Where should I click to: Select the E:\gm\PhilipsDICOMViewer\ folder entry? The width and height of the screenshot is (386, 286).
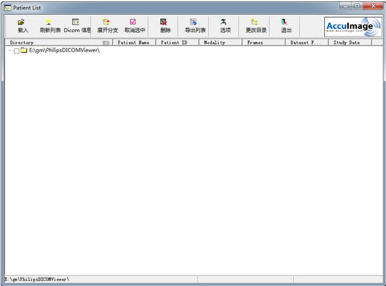64,50
